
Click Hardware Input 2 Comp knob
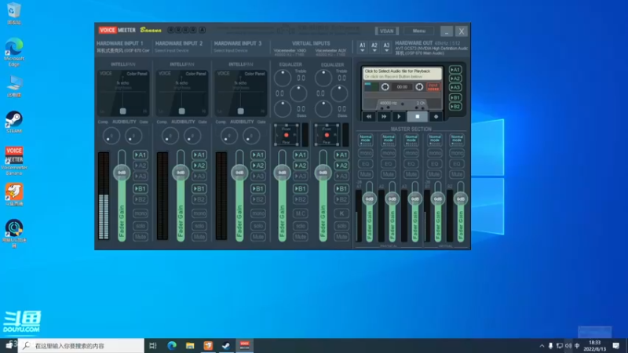170,136
